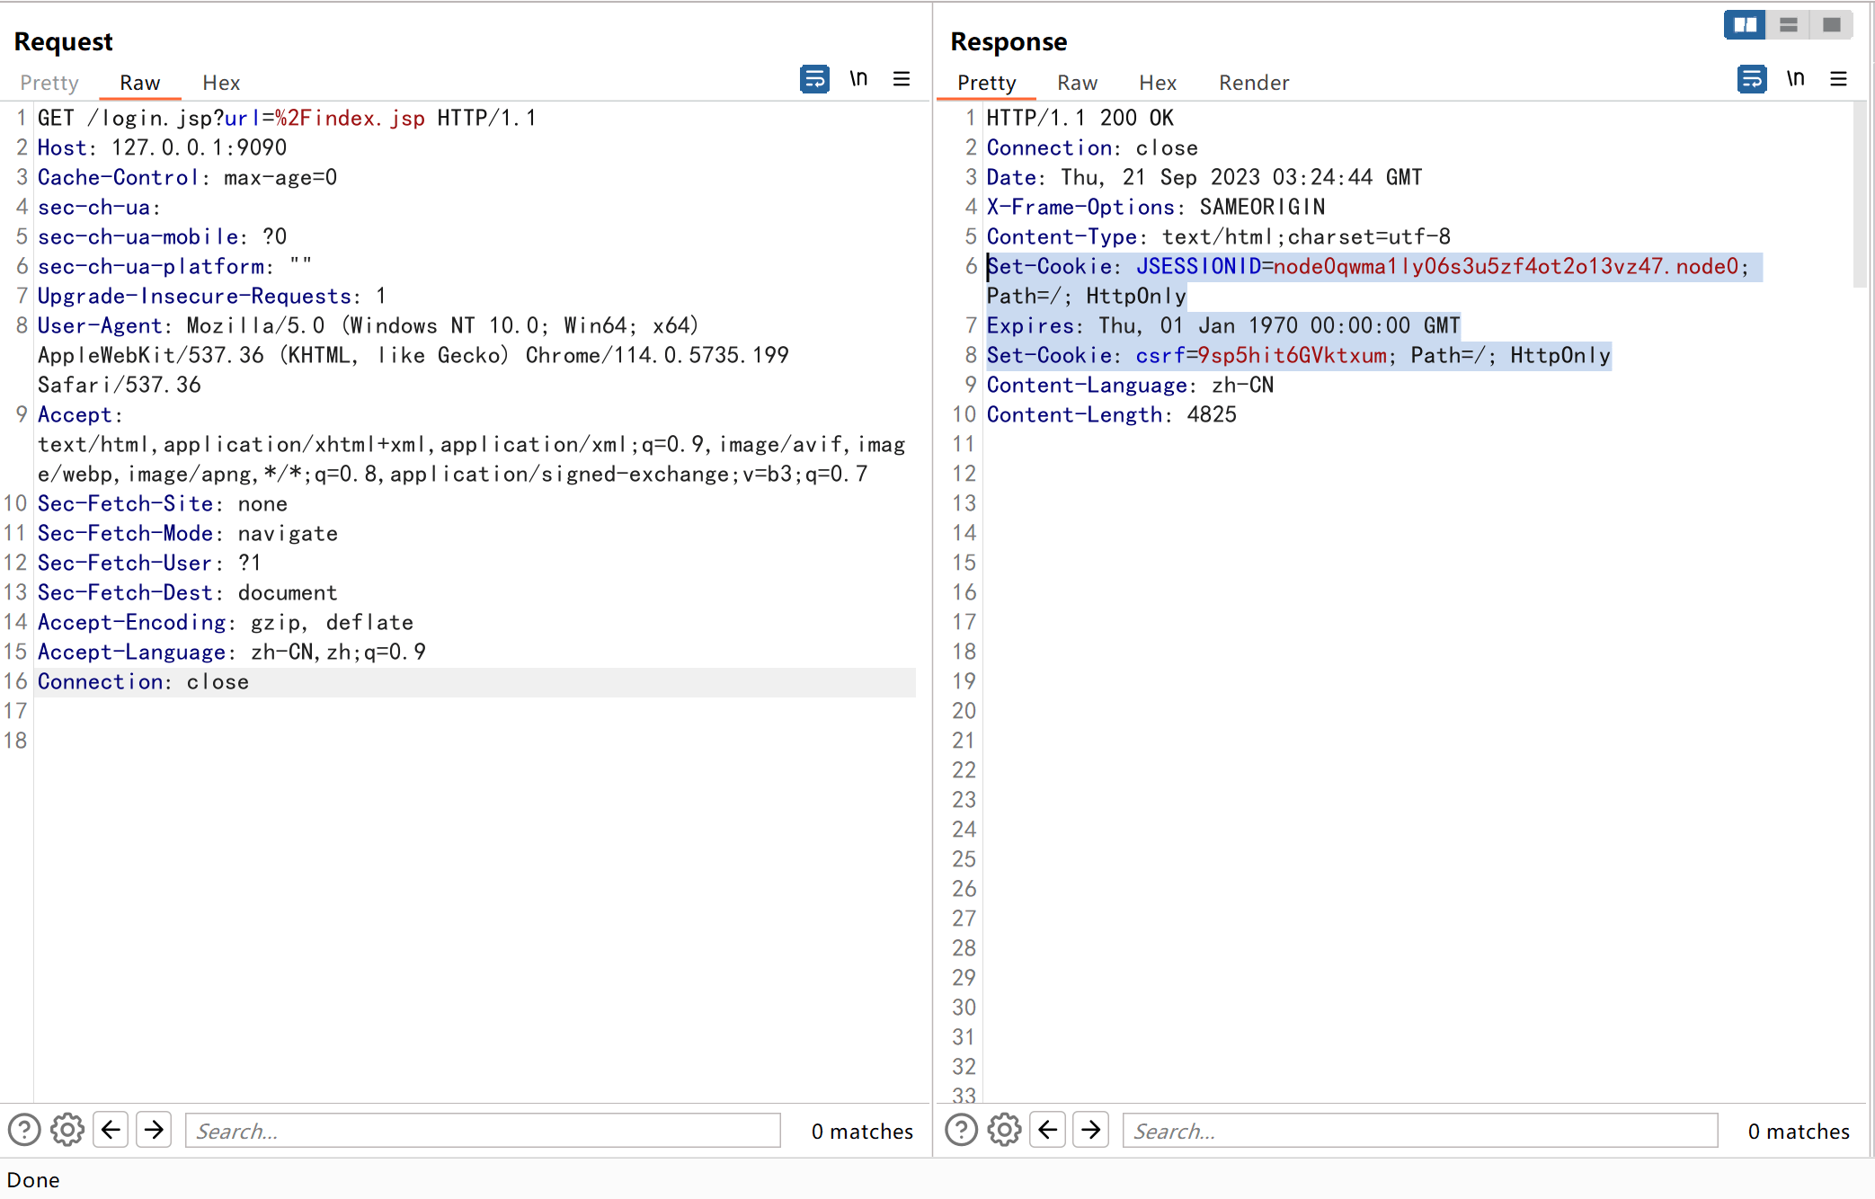Click the Set-Cookie csrf header line
This screenshot has height=1199, width=1875.
pyautogui.click(x=1299, y=355)
